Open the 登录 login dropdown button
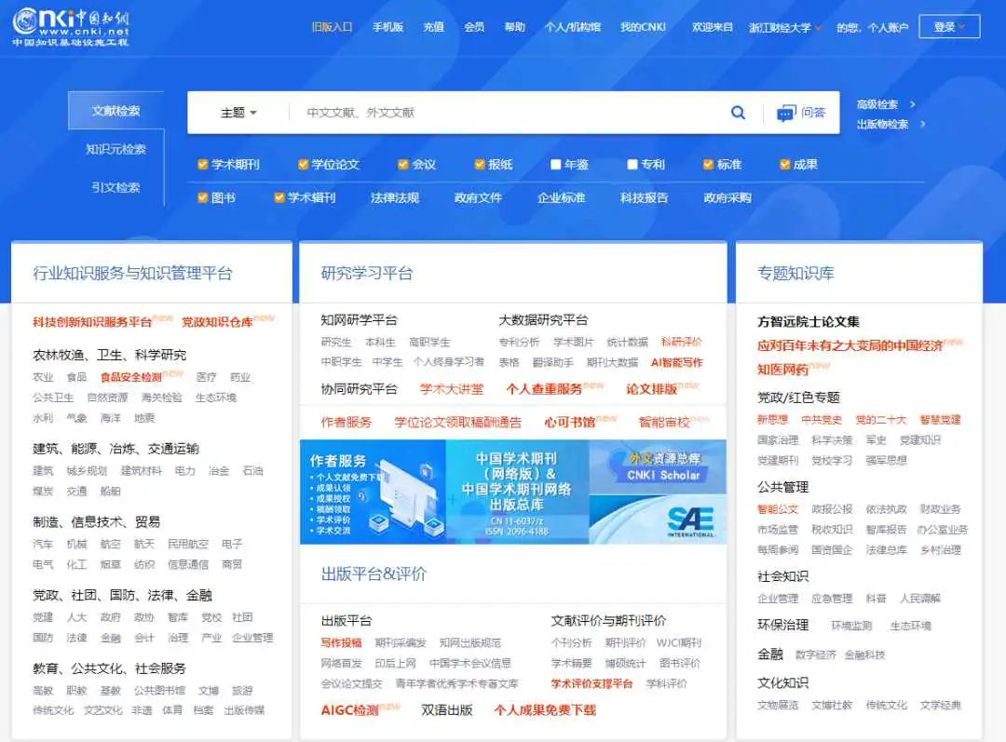The height and width of the screenshot is (742, 1006). pos(949,27)
